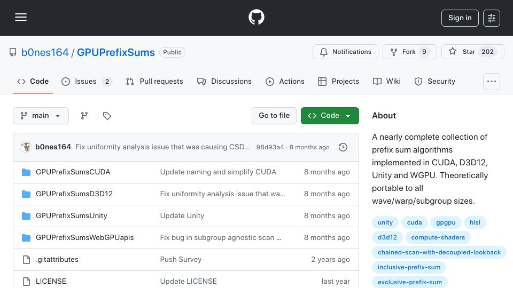This screenshot has width=513, height=288.
Task: Open the green Code dropdown
Action: pos(330,116)
